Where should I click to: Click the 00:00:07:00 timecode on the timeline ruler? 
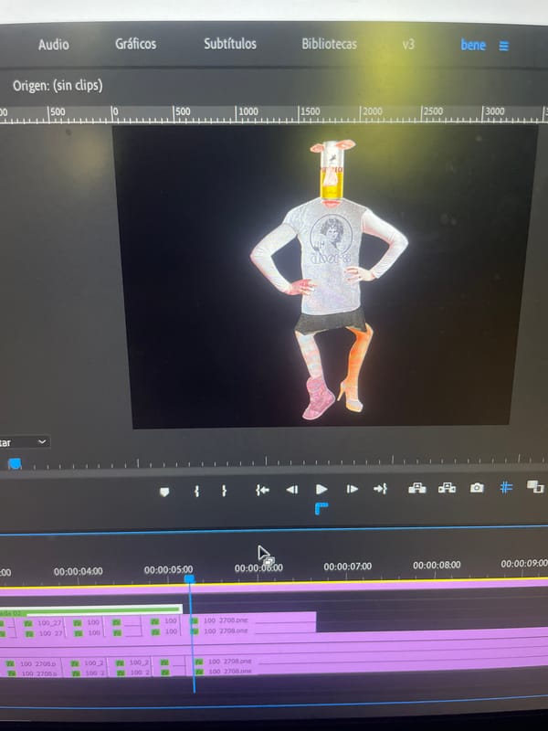point(348,567)
